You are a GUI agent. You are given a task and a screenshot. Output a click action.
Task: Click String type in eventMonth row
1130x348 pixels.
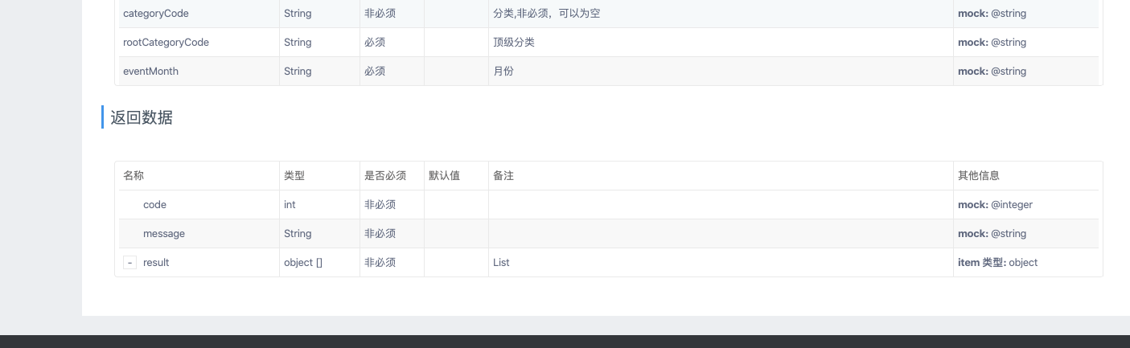(298, 72)
